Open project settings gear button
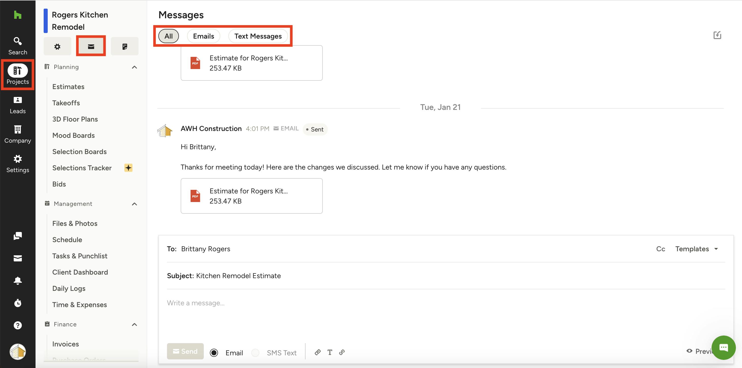Image resolution: width=742 pixels, height=368 pixels. coord(57,46)
